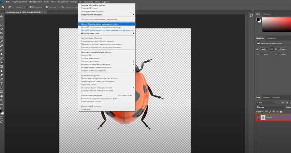291x153 pixels.
Task: Select the Frame tool
Action: point(2,37)
